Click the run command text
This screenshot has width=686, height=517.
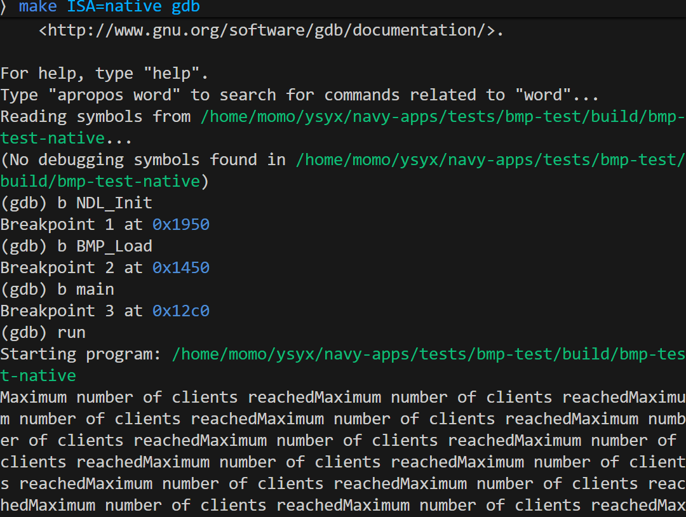coord(71,332)
